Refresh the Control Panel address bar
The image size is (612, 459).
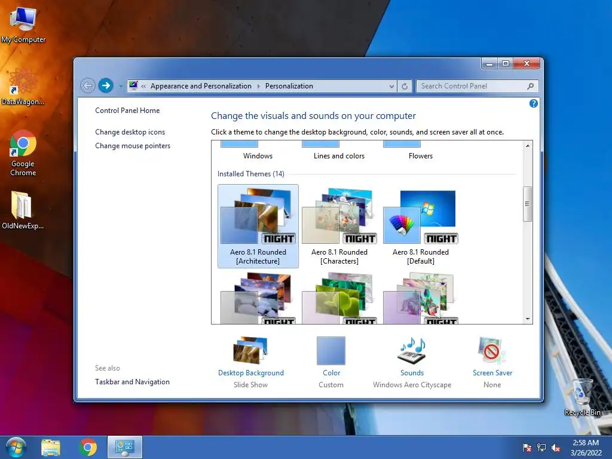tap(405, 86)
